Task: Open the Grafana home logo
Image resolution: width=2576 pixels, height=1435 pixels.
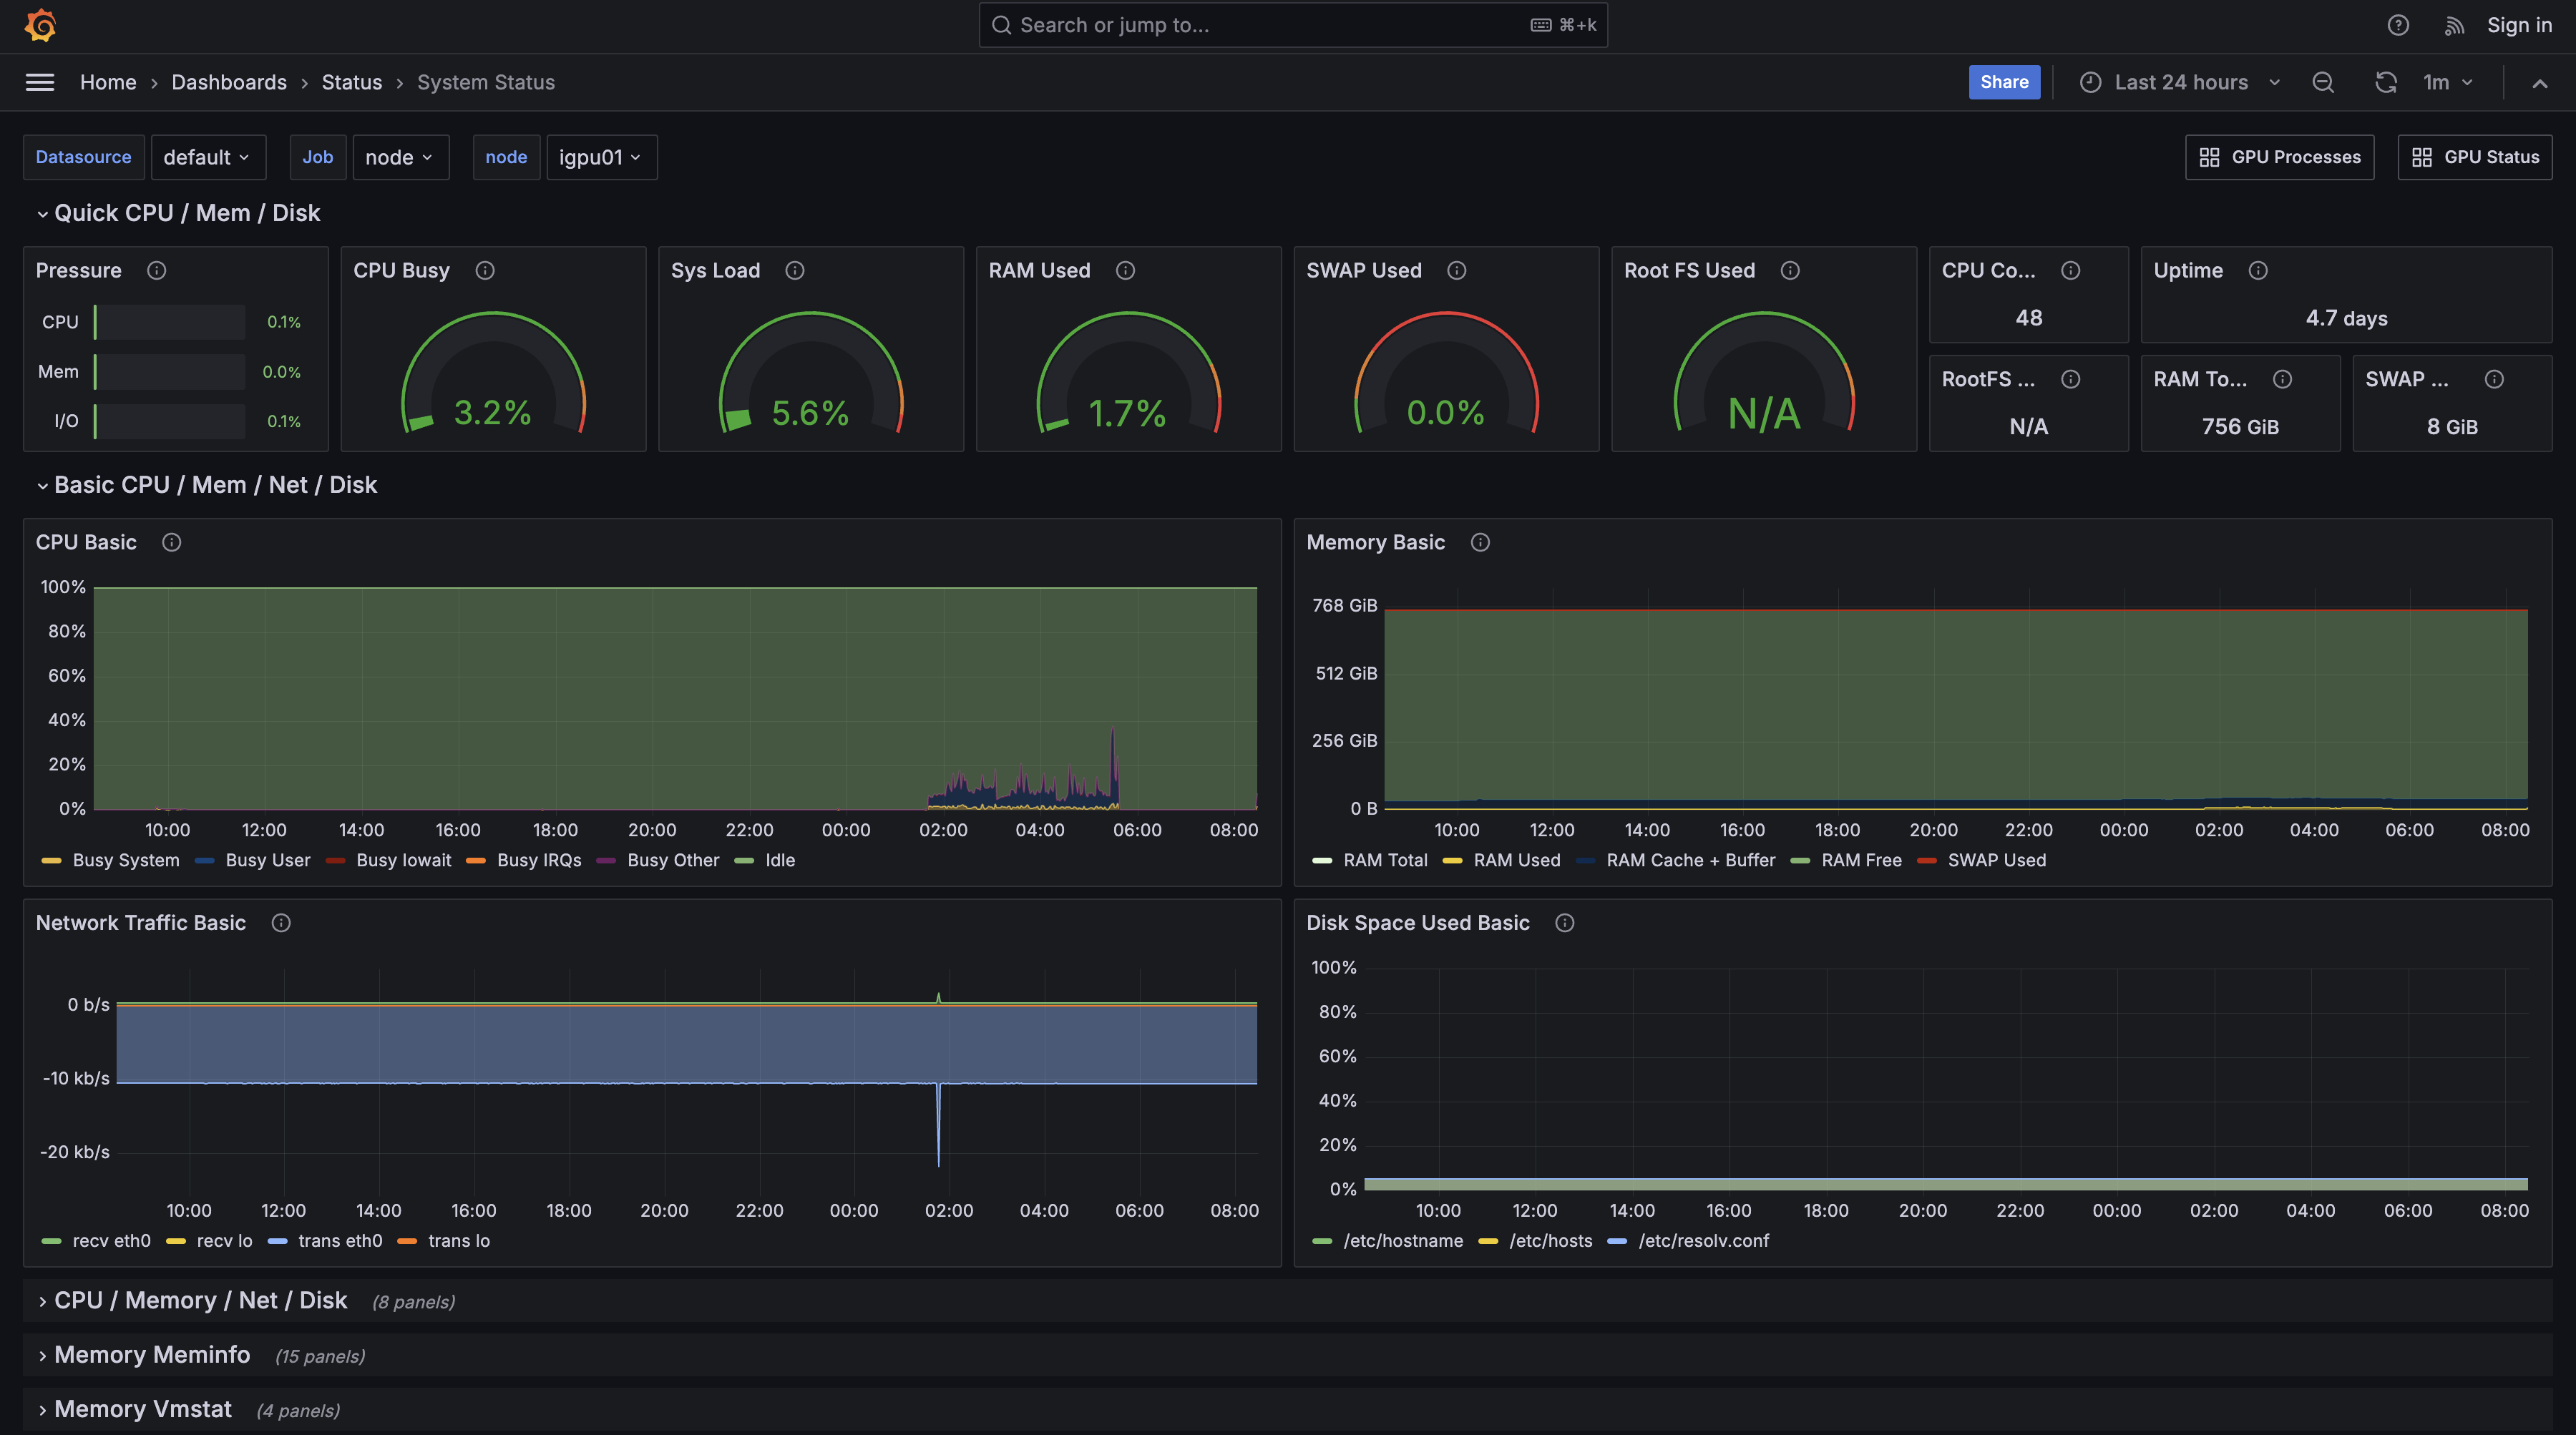Action: 40,25
